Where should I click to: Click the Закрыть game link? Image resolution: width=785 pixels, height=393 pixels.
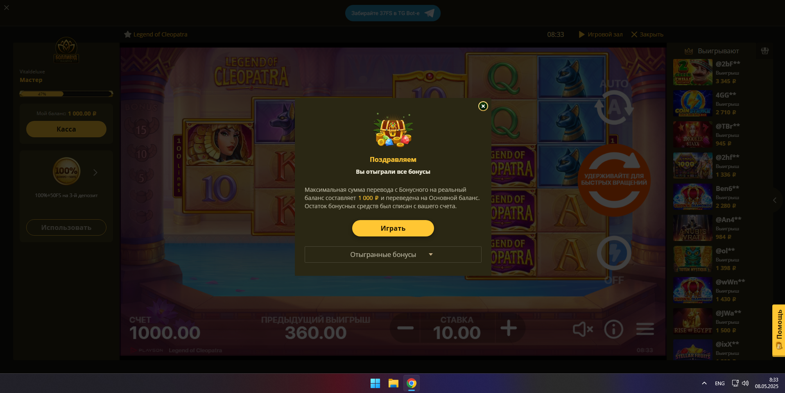[647, 34]
